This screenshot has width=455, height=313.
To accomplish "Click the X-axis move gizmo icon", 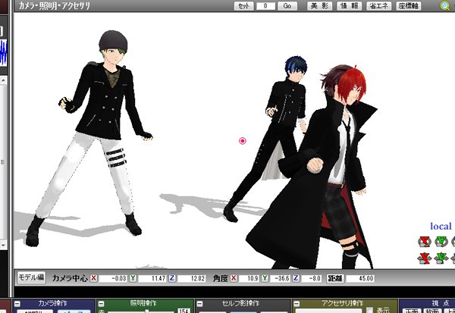I will pos(424,258).
